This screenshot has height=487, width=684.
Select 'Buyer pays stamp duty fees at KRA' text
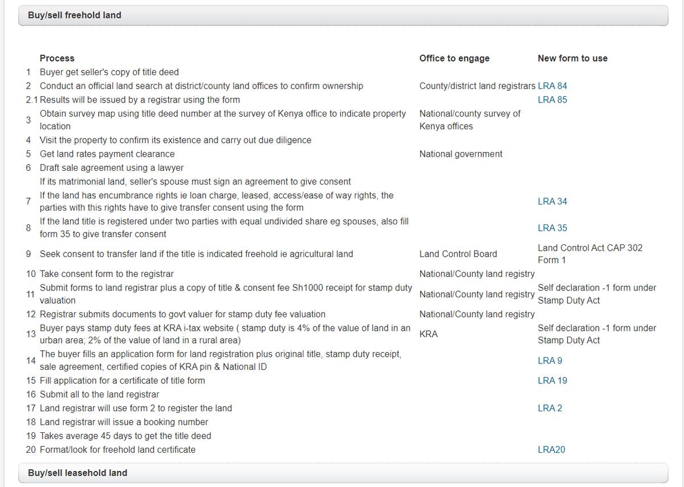pos(225,334)
